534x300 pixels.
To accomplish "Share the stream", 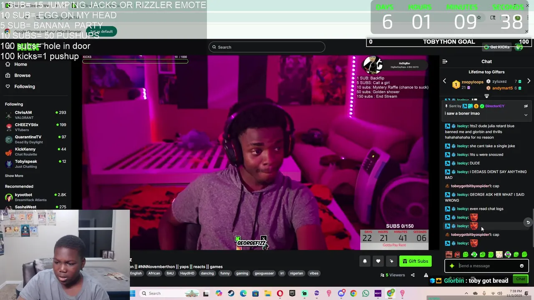I will [x=413, y=275].
